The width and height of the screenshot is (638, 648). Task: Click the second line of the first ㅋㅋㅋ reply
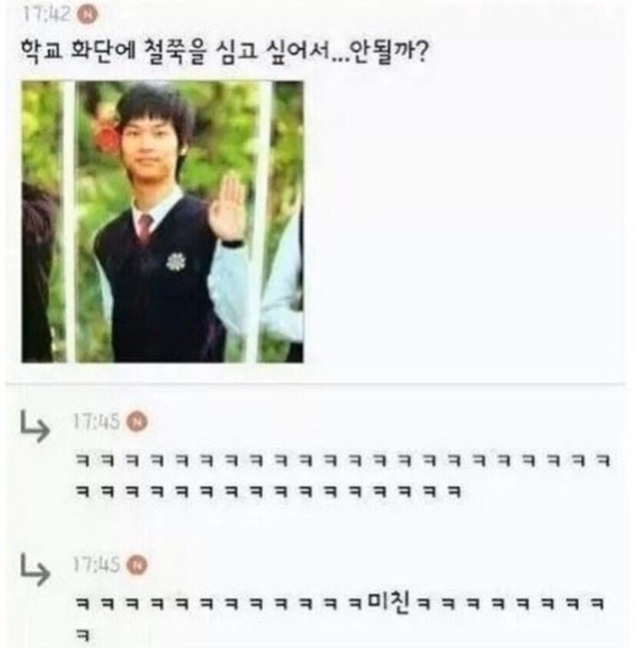tap(268, 491)
